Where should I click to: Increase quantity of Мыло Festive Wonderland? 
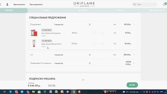click(x=103, y=33)
